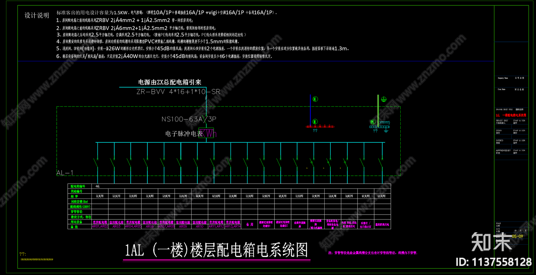Click the '相 序' row header

point(74,196)
